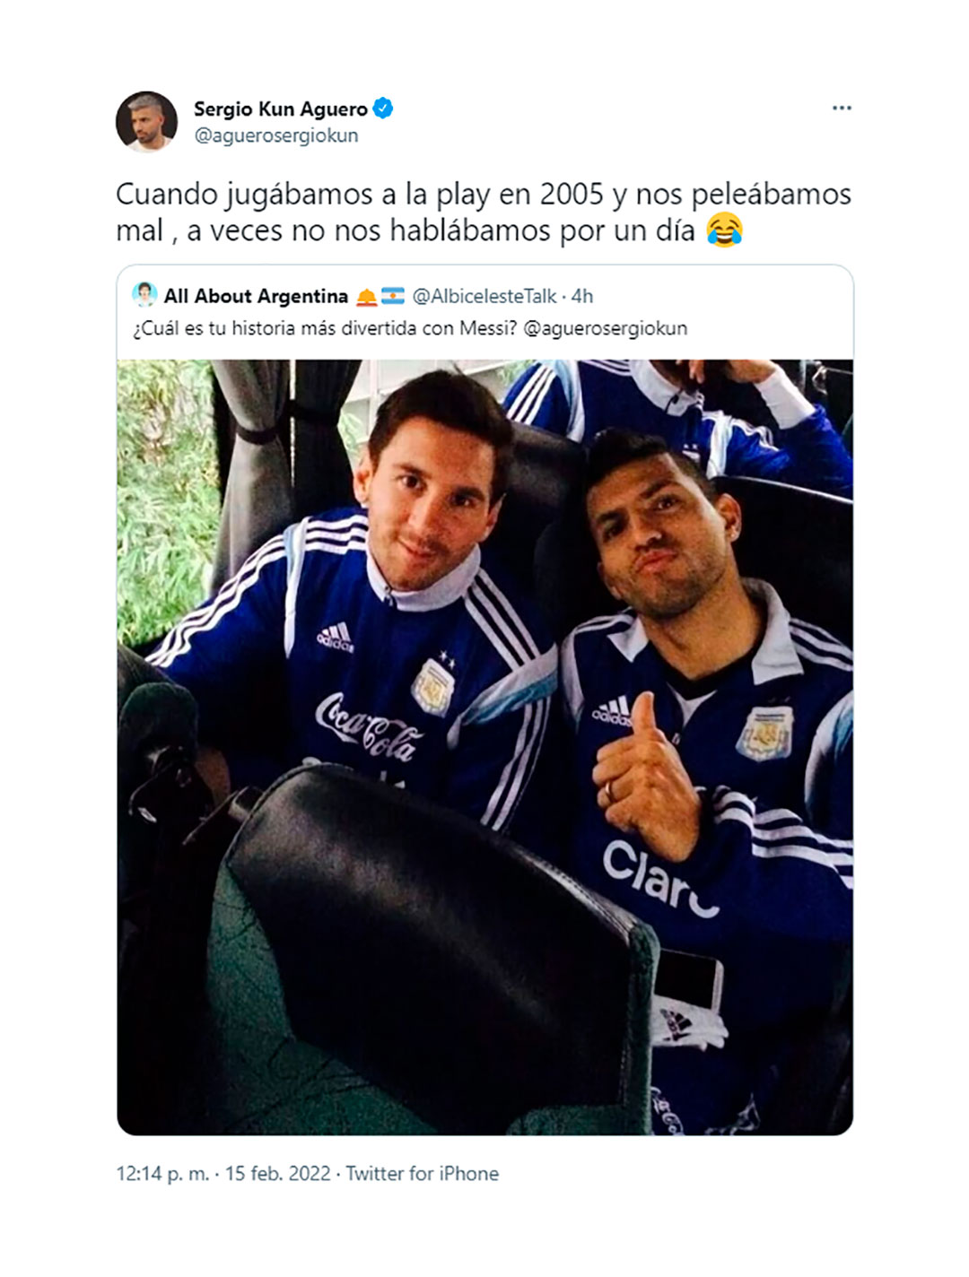The height and width of the screenshot is (1277, 969).
Task: Open the quoted tweet's bus photo
Action: [x=484, y=747]
